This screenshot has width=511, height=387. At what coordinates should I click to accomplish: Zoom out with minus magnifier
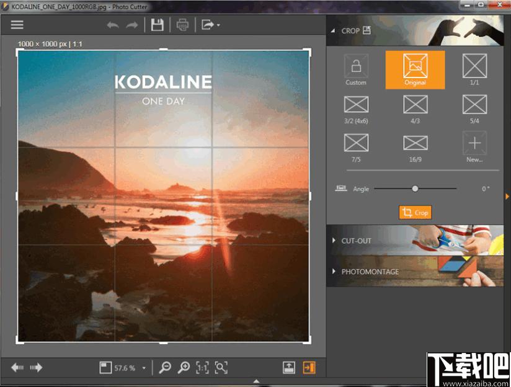[x=165, y=367]
